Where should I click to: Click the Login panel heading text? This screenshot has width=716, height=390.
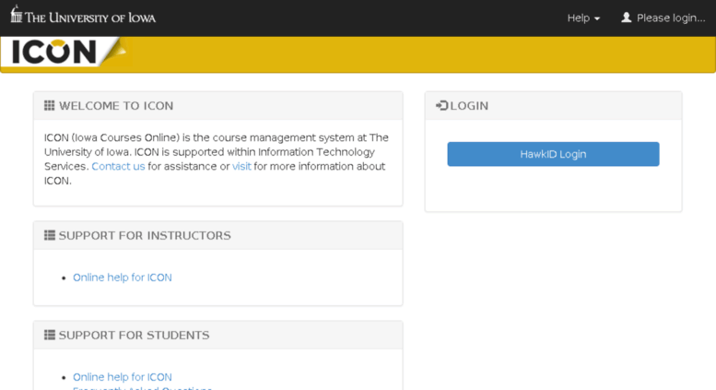pyautogui.click(x=470, y=106)
